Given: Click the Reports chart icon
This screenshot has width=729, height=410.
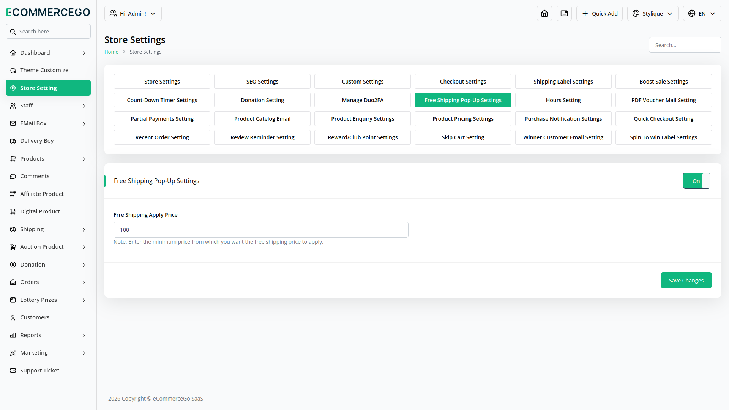Looking at the screenshot, I should click(x=13, y=335).
